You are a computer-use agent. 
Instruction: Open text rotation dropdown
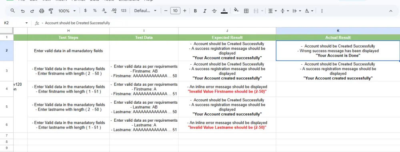coord(309,11)
